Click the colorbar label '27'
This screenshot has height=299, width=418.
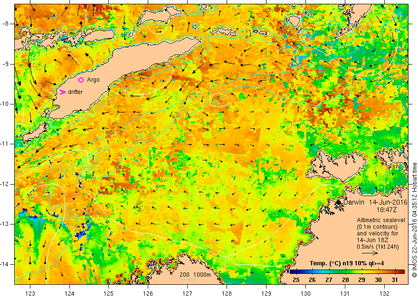tap(329, 280)
